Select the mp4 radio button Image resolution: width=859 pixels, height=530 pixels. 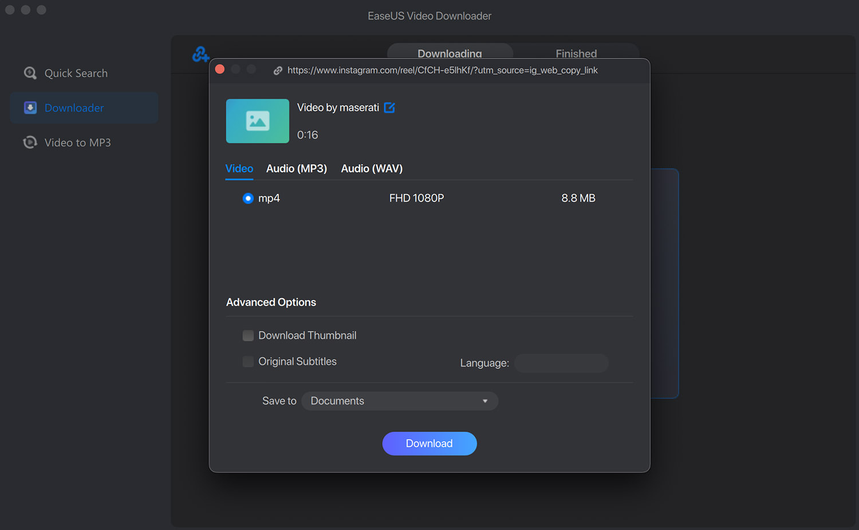pos(248,198)
